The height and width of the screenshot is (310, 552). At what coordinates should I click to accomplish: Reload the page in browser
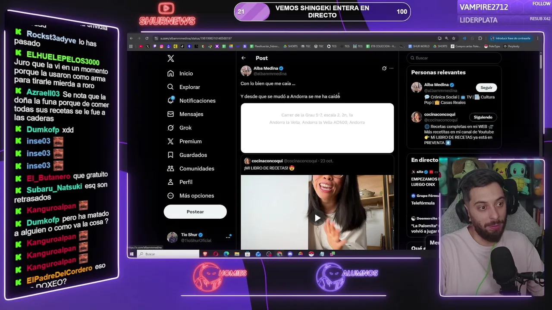147,38
